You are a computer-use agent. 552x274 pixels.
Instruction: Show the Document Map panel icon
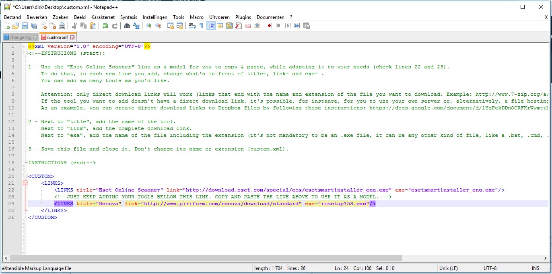coord(229,26)
